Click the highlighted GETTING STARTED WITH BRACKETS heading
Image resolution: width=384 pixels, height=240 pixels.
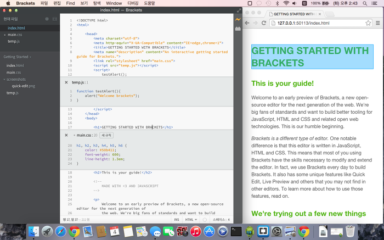[312, 57]
